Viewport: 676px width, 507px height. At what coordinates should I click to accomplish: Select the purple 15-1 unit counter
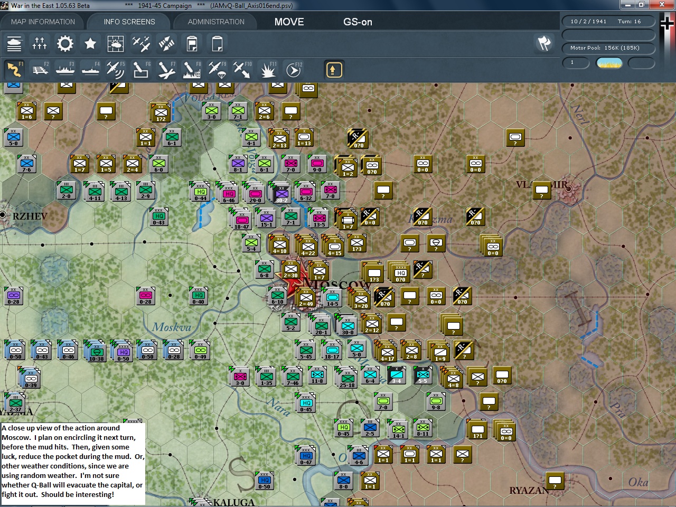[x=266, y=218]
